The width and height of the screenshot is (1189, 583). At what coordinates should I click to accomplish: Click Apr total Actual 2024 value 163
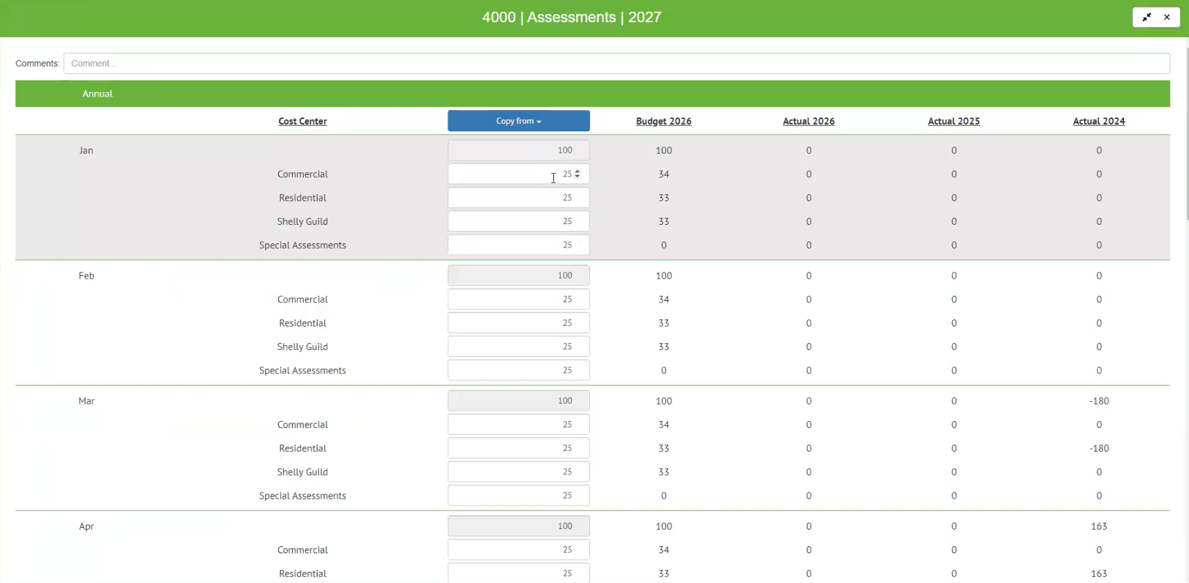(x=1099, y=526)
